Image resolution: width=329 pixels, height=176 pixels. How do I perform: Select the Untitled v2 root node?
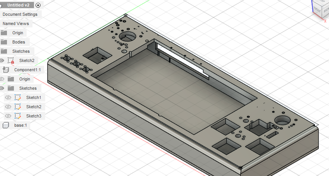click(x=18, y=5)
